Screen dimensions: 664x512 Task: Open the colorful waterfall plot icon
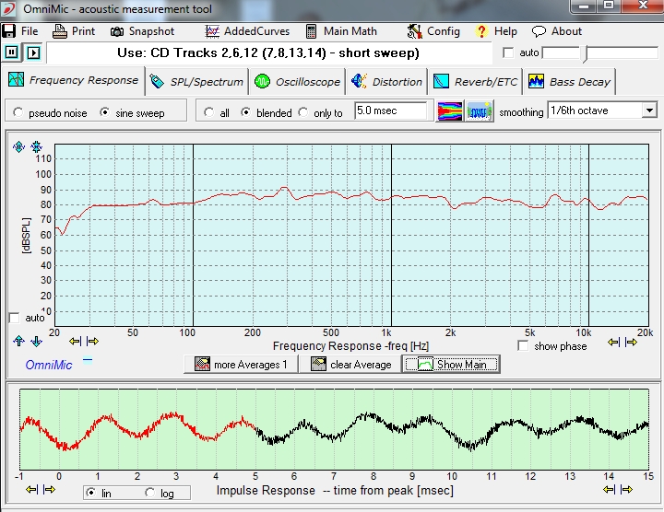click(450, 111)
